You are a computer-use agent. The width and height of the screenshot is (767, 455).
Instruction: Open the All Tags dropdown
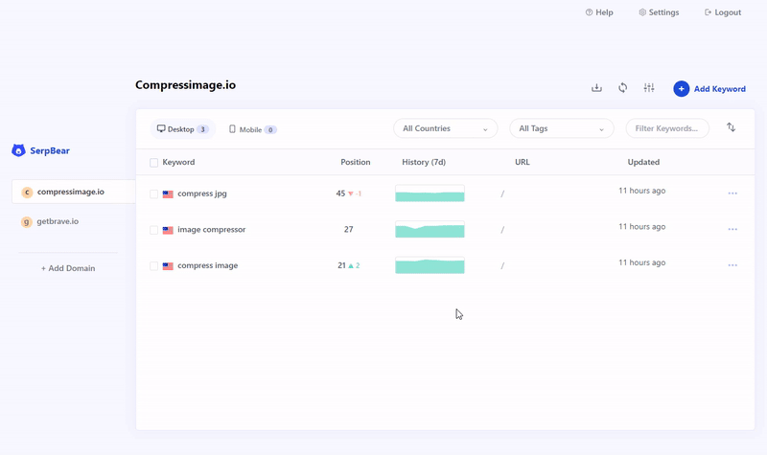(562, 128)
